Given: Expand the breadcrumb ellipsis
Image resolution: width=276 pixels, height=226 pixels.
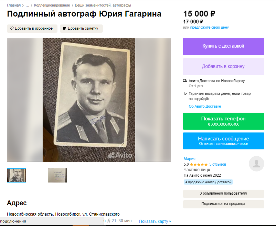Looking at the screenshot, I should tap(27, 5).
